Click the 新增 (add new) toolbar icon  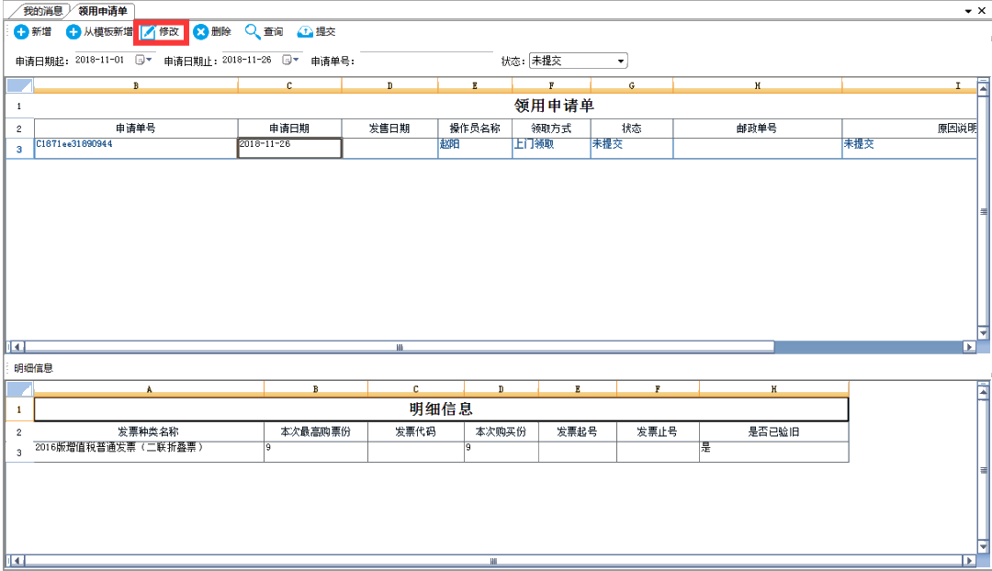tap(21, 31)
